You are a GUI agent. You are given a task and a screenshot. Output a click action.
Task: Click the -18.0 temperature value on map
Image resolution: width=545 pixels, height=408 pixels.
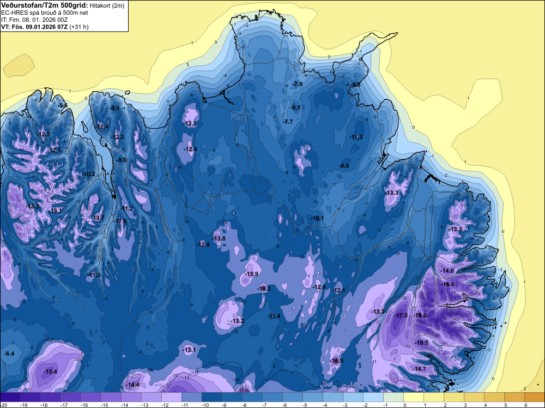tap(420, 315)
